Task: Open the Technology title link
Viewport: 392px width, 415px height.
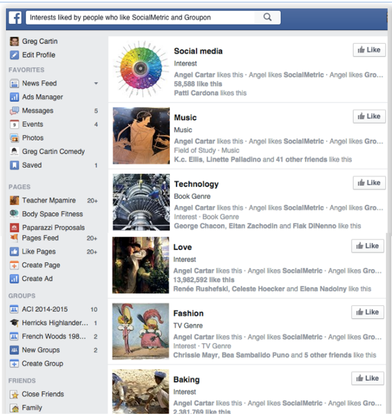Action: pos(196,184)
